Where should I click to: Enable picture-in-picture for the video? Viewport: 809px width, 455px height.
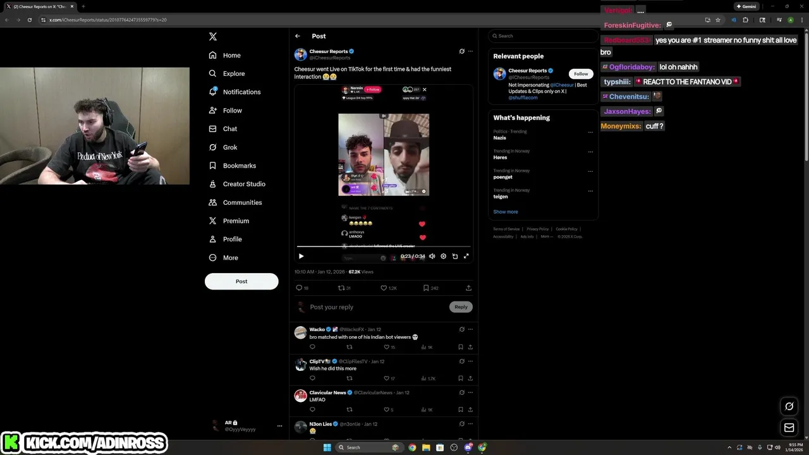[455, 256]
